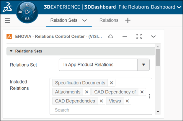Viewport: 183px width, 121px height.
Task: Click the Specification Documents tag label
Action: (x=80, y=83)
